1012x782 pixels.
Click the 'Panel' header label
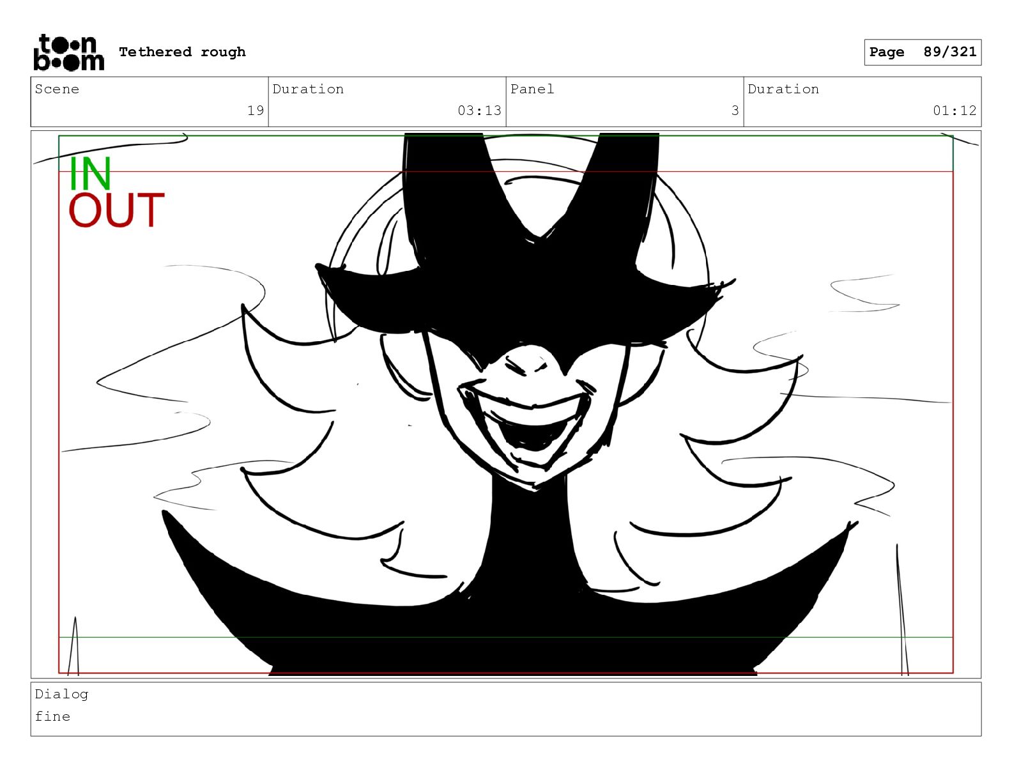point(532,89)
